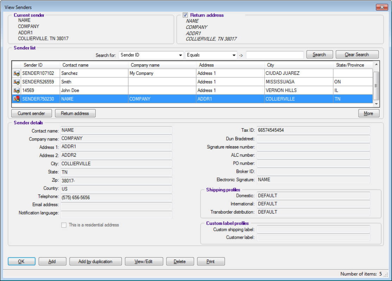Click the Telephone field
Viewport: 392px width, 281px height.
click(116, 198)
